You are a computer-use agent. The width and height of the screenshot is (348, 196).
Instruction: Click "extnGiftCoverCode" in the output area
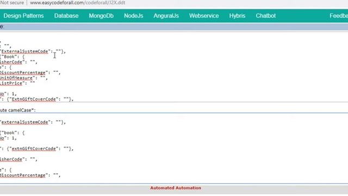(x=34, y=149)
